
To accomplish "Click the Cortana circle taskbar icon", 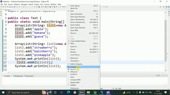I will (x=55, y=92).
